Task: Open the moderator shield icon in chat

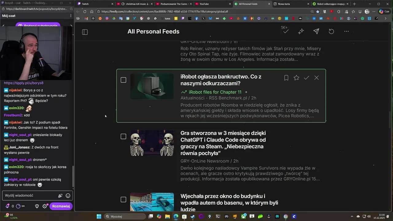Action: pos(37,206)
